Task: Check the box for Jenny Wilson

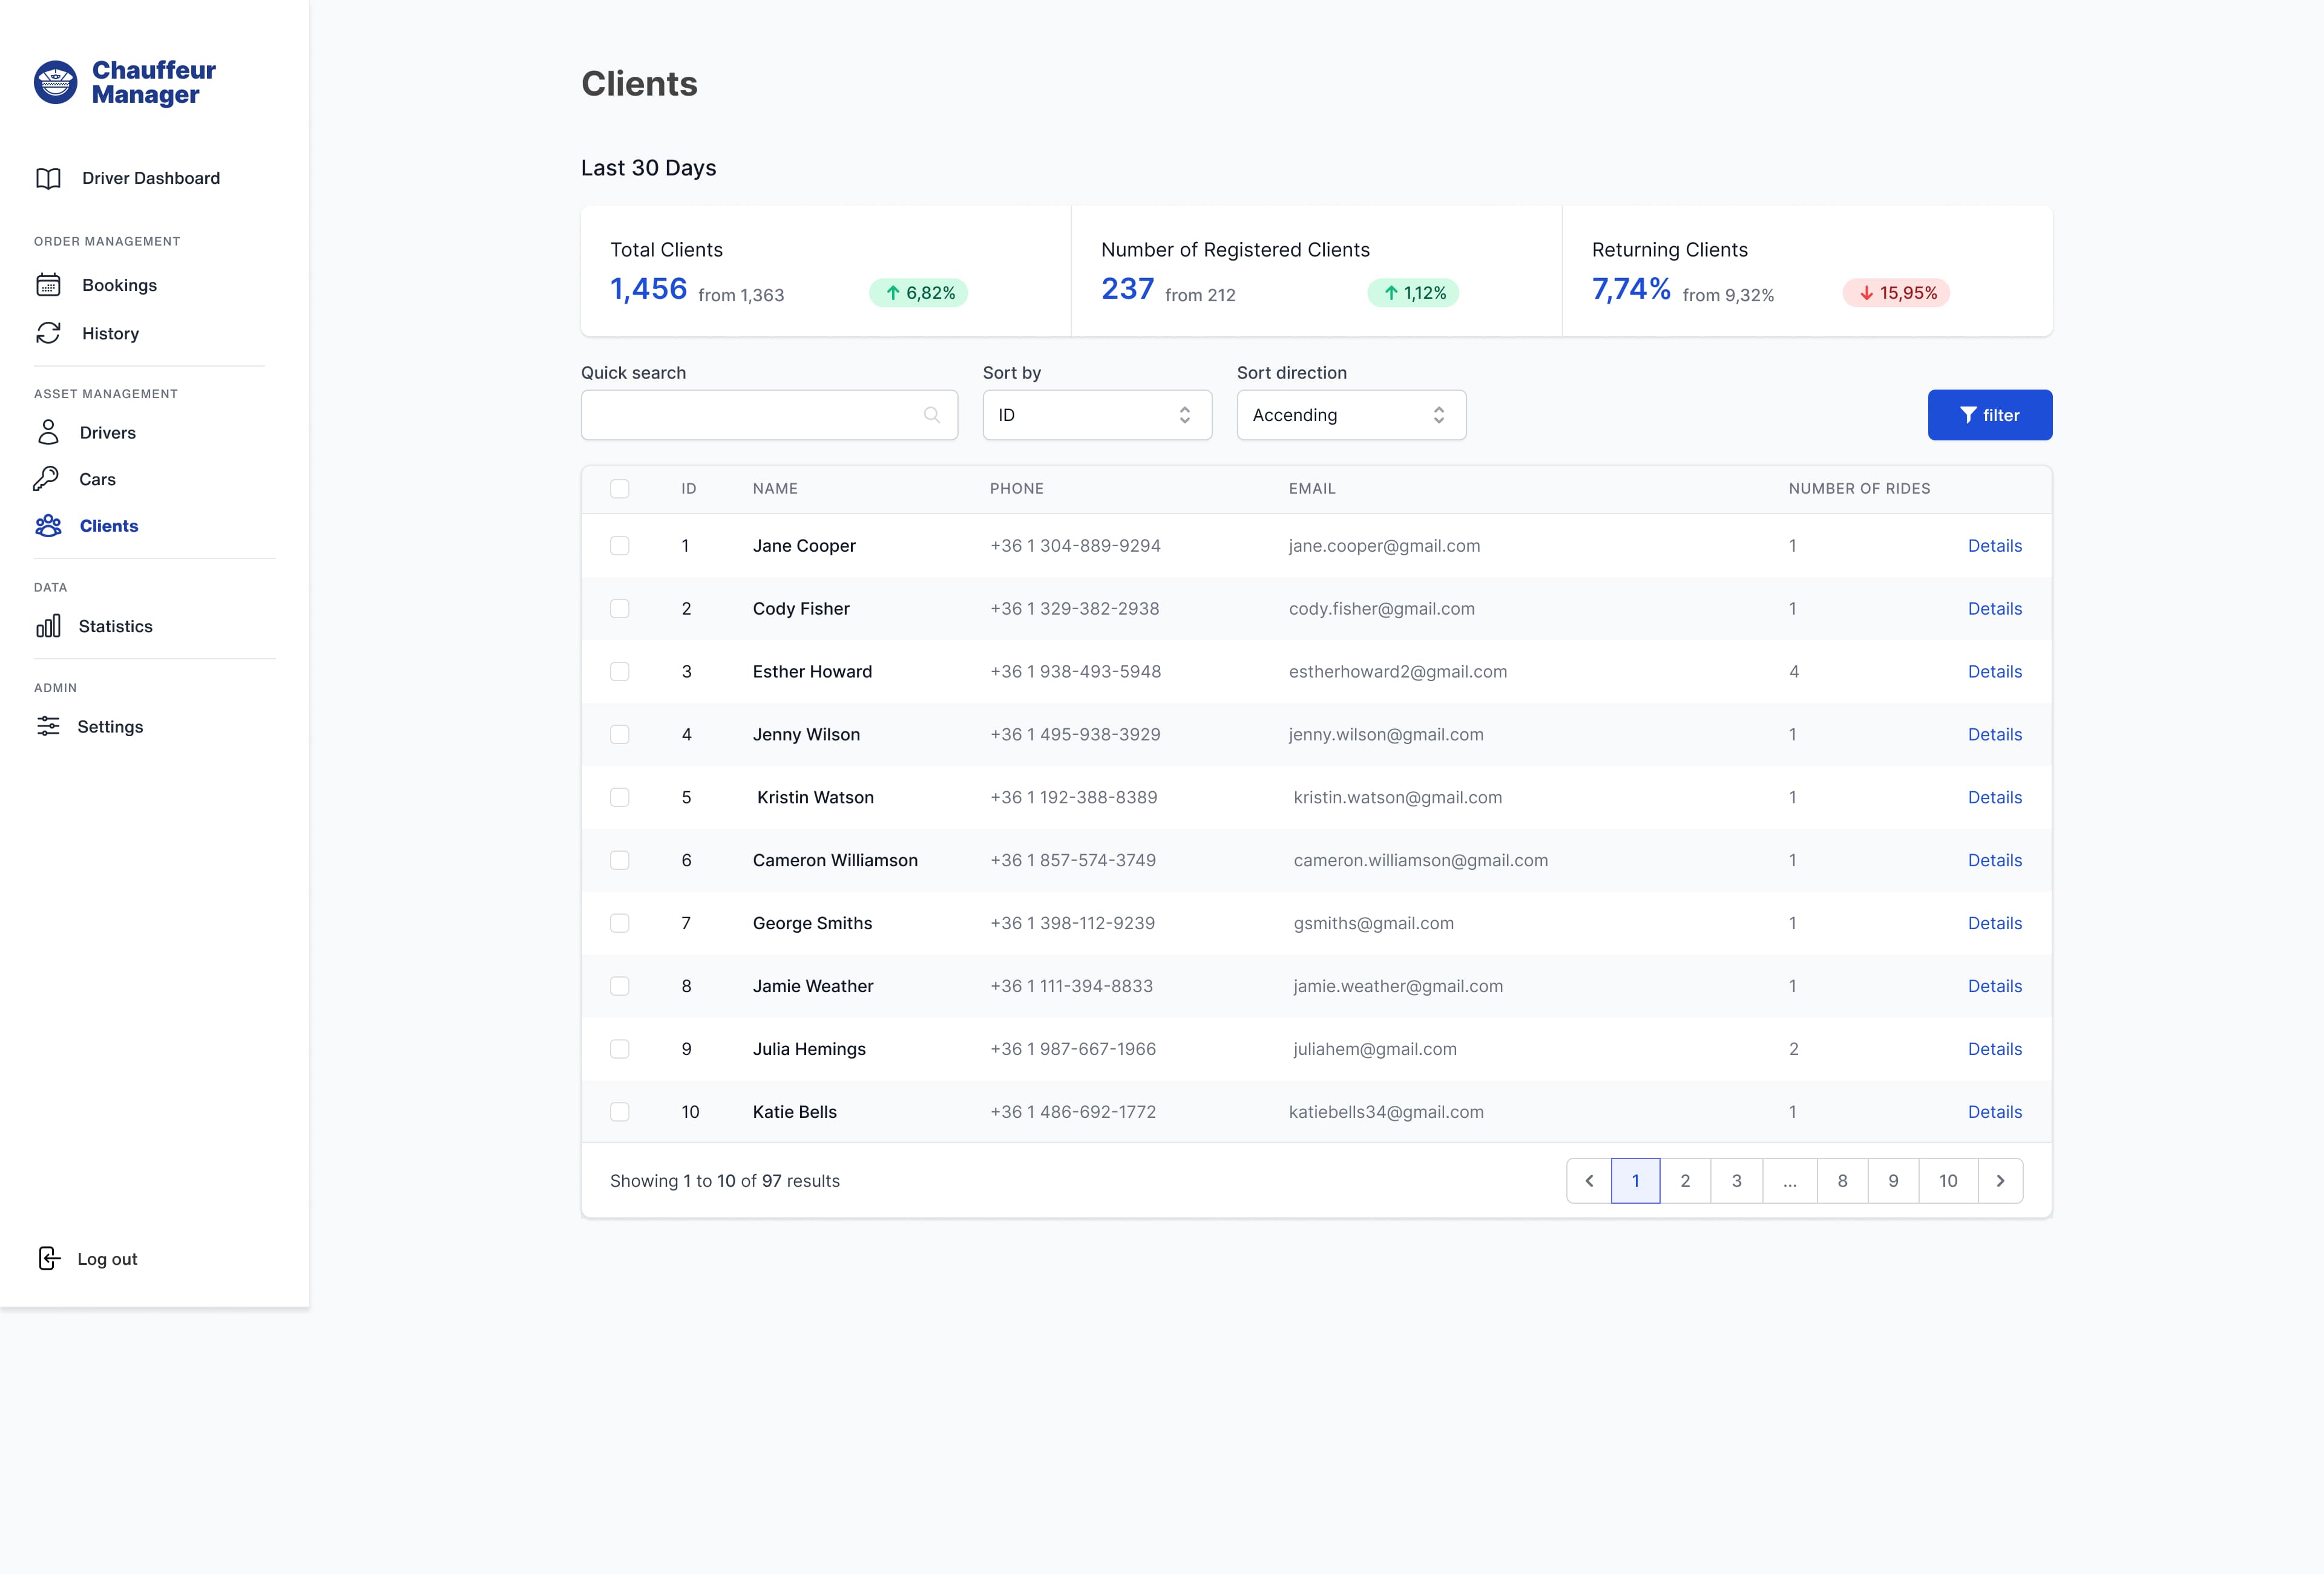Action: click(x=620, y=734)
